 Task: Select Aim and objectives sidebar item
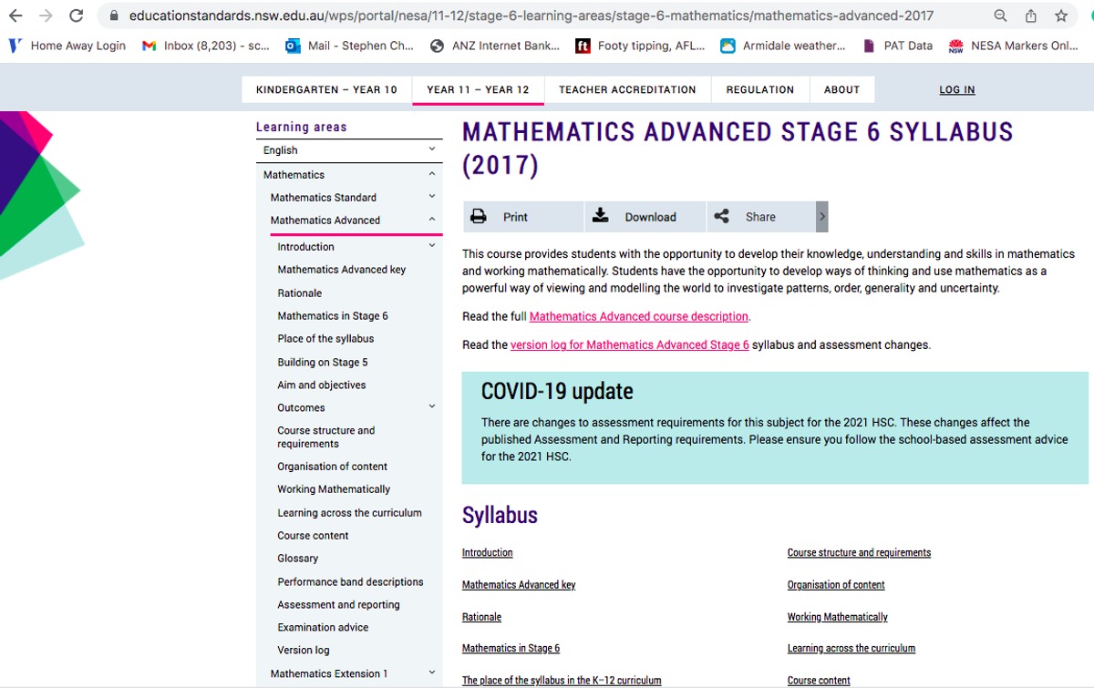tap(322, 385)
